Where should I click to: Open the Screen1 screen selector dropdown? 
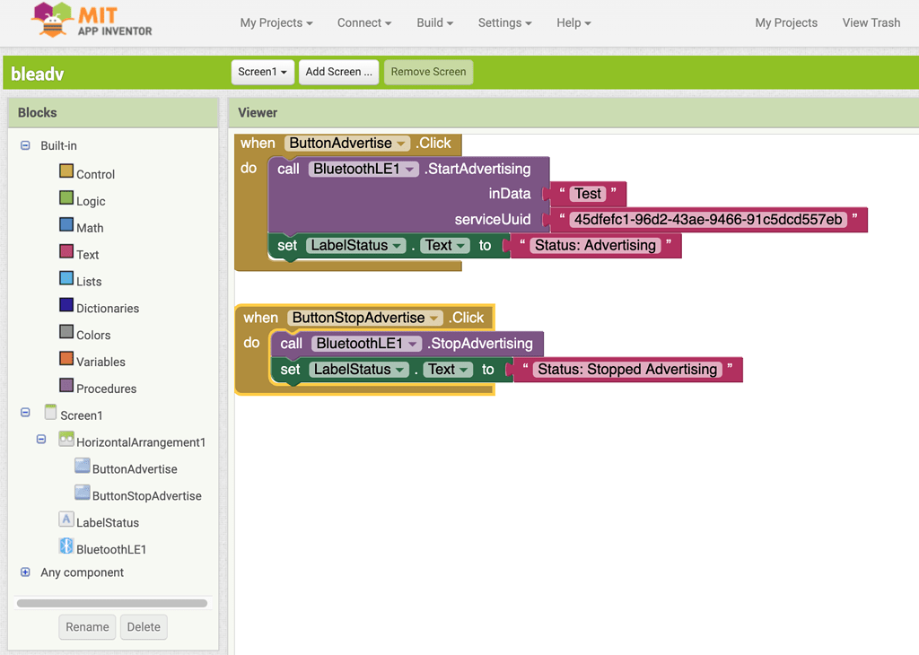click(x=262, y=72)
